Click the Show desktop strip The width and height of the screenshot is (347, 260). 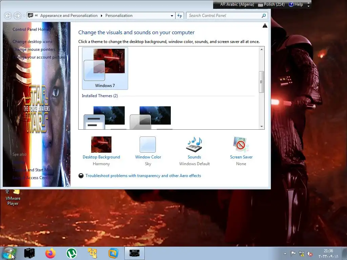tap(345, 253)
